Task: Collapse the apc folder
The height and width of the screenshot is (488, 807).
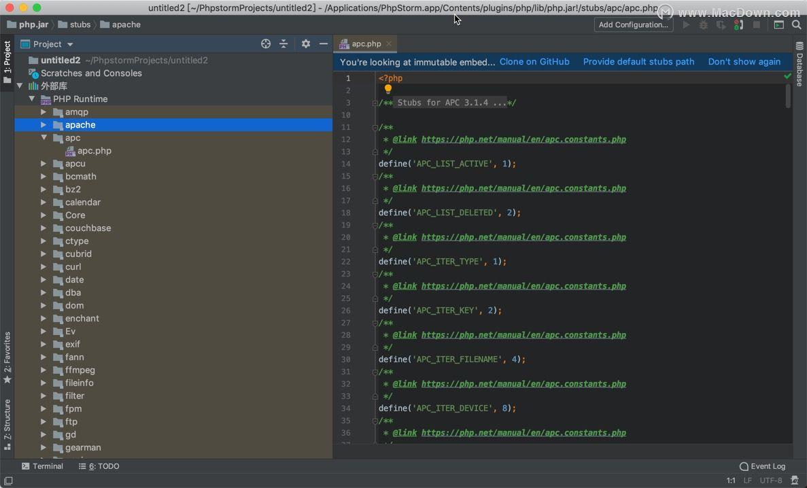Action: tap(44, 137)
